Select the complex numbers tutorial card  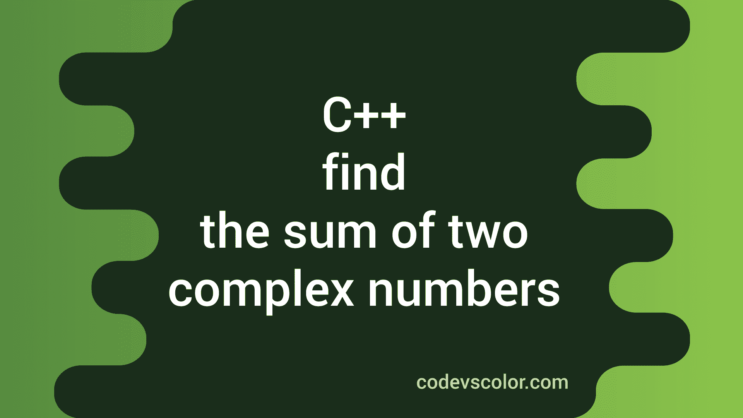(371, 209)
